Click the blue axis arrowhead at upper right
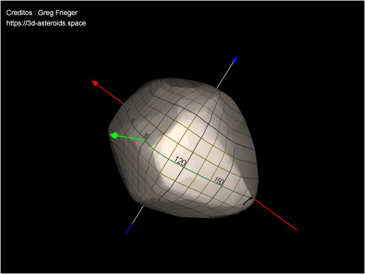This screenshot has width=365, height=274. point(235,59)
